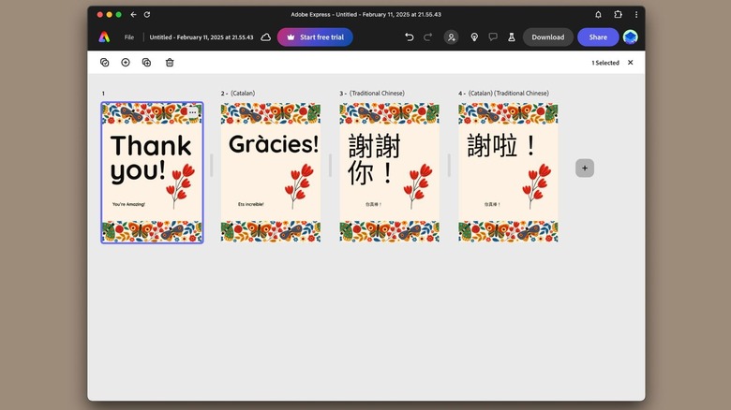Close the page selection bar
731x410 pixels.
pyautogui.click(x=630, y=63)
